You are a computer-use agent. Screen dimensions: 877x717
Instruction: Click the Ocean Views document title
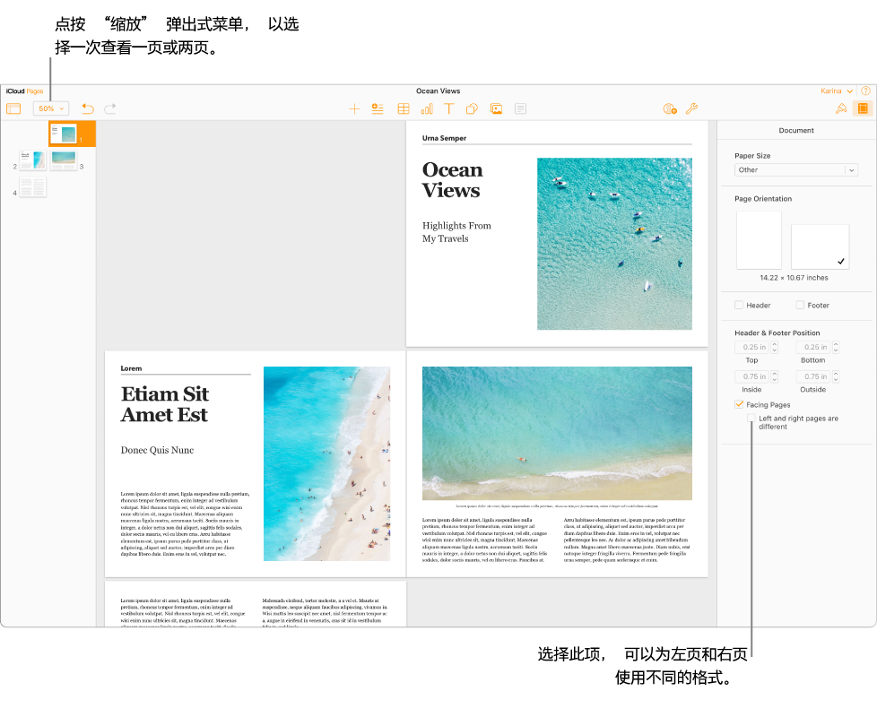[x=438, y=91]
